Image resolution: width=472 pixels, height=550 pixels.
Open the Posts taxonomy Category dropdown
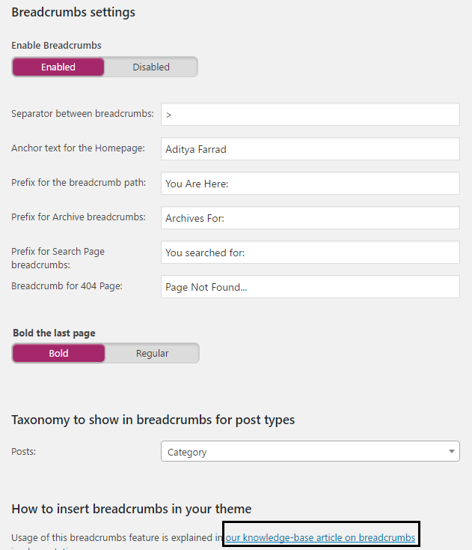click(307, 452)
